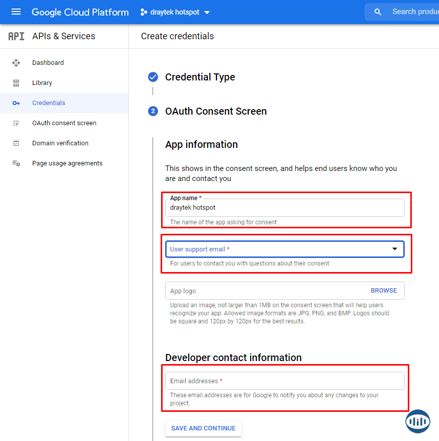Open the hamburger navigation menu

tap(16, 12)
